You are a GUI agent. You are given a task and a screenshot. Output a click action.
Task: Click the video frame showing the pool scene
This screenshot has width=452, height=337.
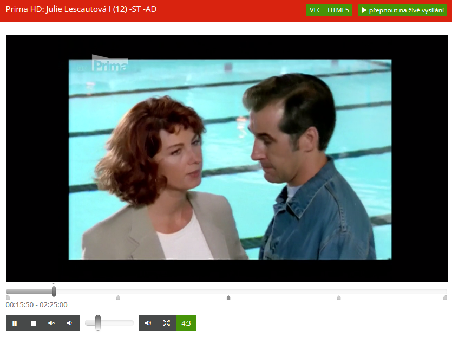[x=227, y=158]
